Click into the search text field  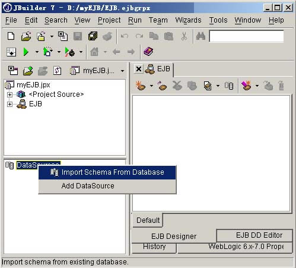tap(246, 36)
